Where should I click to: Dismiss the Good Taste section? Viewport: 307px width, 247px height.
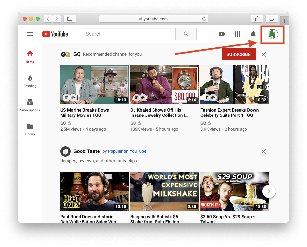[x=264, y=151]
